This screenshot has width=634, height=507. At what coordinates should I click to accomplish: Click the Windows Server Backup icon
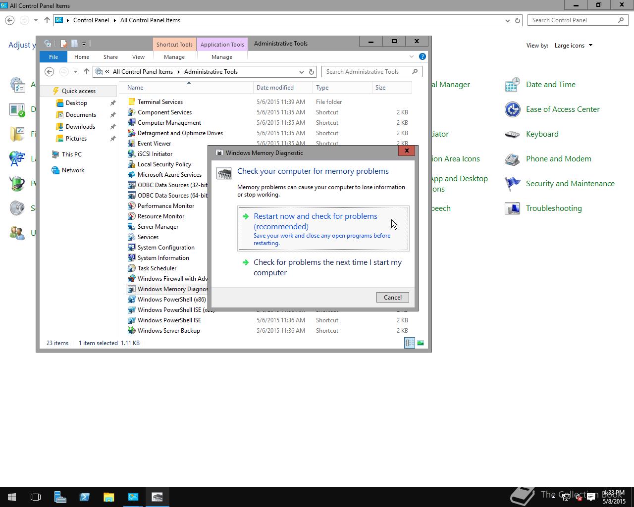[x=131, y=330]
